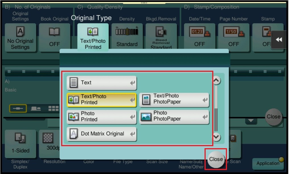Pick the Photo Printed option

[102, 117]
